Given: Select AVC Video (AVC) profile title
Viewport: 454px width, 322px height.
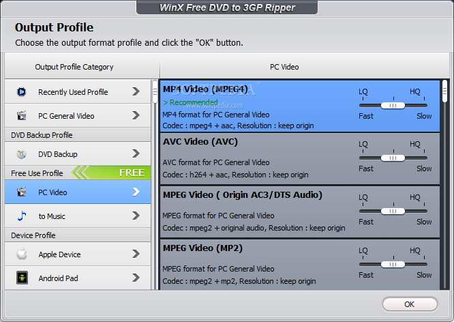Looking at the screenshot, I should click(200, 142).
